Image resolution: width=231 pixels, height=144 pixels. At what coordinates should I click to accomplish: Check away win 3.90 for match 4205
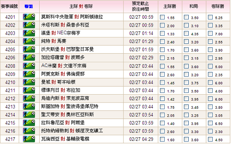pos(210,50)
